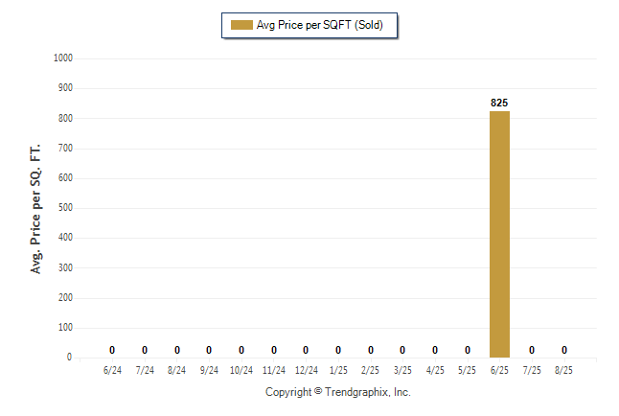
Task: Click the 1000 y-axis tick label
Action: [x=63, y=58]
